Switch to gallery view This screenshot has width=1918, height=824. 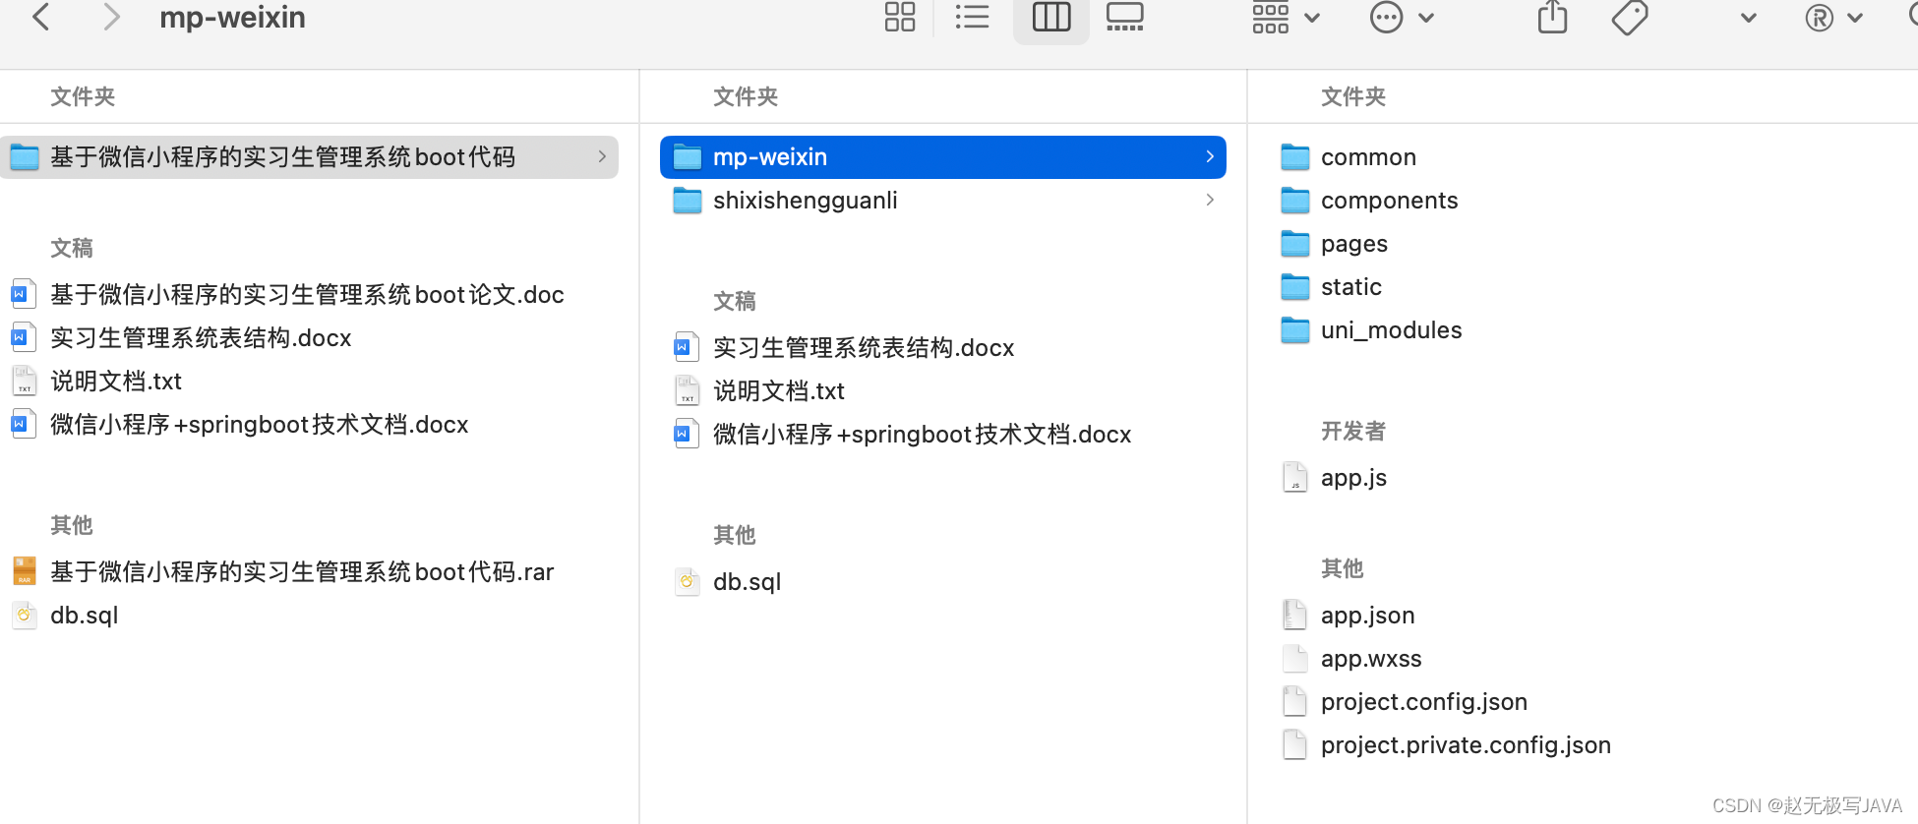click(x=1124, y=17)
